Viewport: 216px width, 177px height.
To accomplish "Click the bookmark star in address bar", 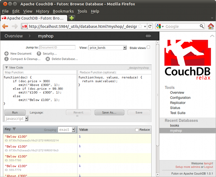I will (x=140, y=26).
